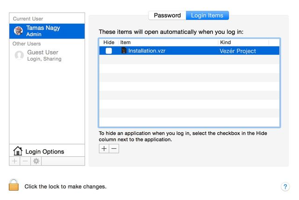This screenshot has width=299, height=200.
Task: Add a login item with the plus button
Action: click(104, 148)
